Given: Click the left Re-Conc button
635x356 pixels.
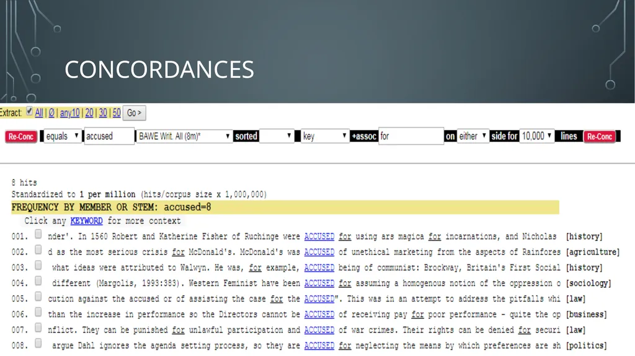Looking at the screenshot, I should point(21,137).
